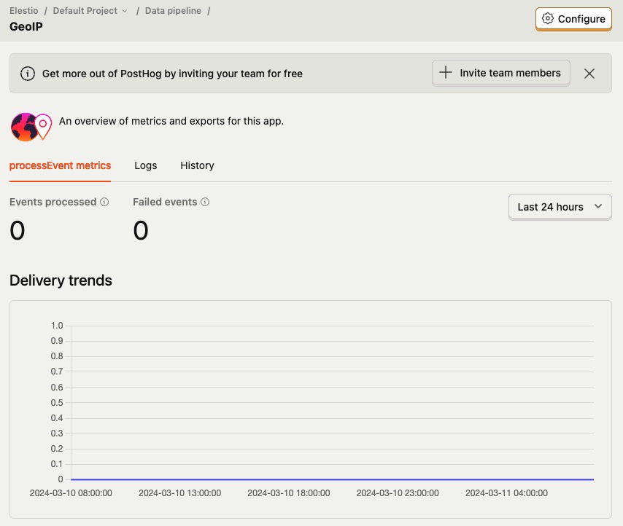Click the gear icon inside the Configure button
The height and width of the screenshot is (526, 623).
click(548, 18)
